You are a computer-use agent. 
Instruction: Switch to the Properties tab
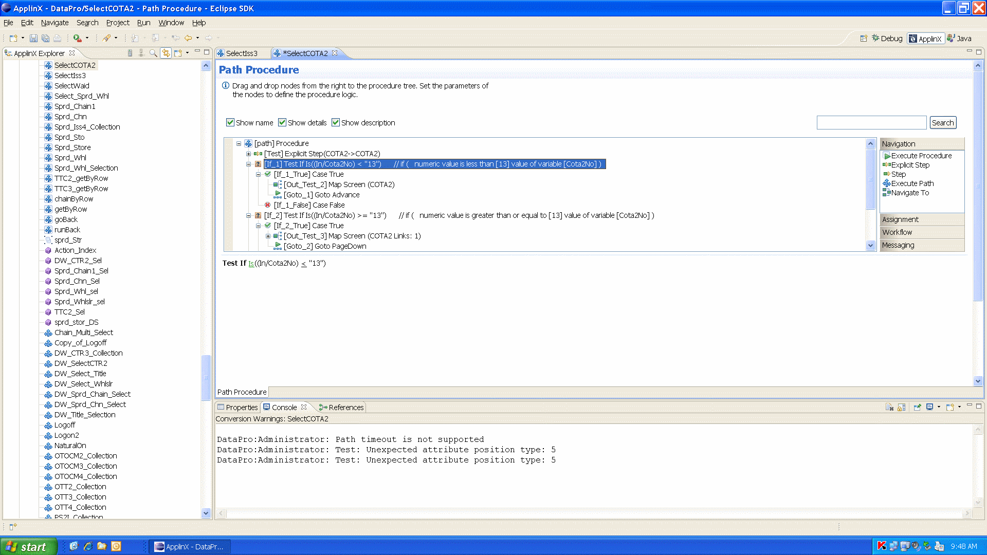[x=237, y=408]
